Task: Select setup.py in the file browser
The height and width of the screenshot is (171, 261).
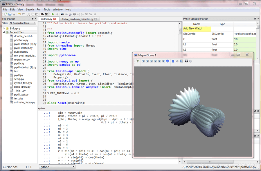Action: 19,79
